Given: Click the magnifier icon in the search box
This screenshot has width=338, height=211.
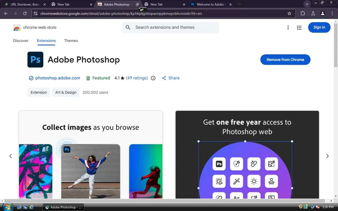Looking at the screenshot, I should coord(128,27).
